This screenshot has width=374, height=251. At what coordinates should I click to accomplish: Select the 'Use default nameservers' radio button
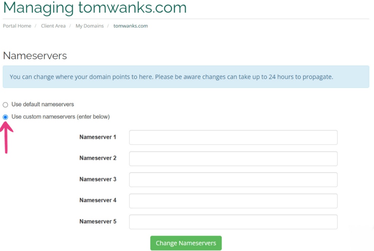click(5, 104)
